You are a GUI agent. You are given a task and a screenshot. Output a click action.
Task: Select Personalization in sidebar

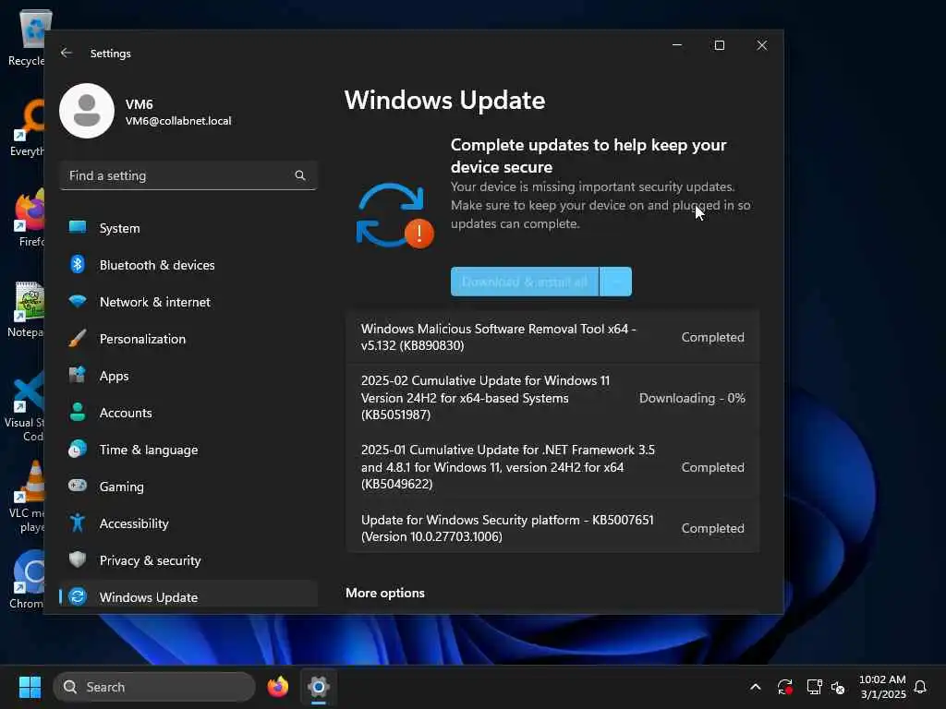click(x=188, y=339)
